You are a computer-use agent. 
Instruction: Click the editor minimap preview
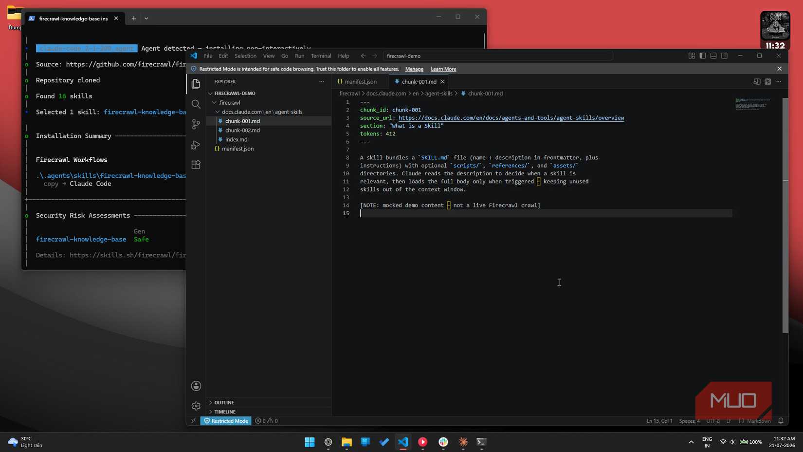coord(753,104)
